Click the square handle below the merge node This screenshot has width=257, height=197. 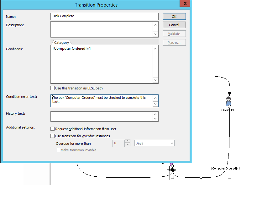click(172, 177)
